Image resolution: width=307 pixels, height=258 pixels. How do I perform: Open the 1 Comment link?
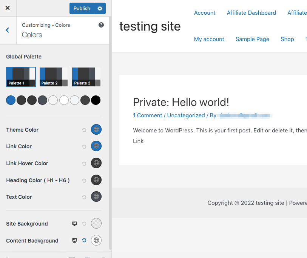[148, 115]
